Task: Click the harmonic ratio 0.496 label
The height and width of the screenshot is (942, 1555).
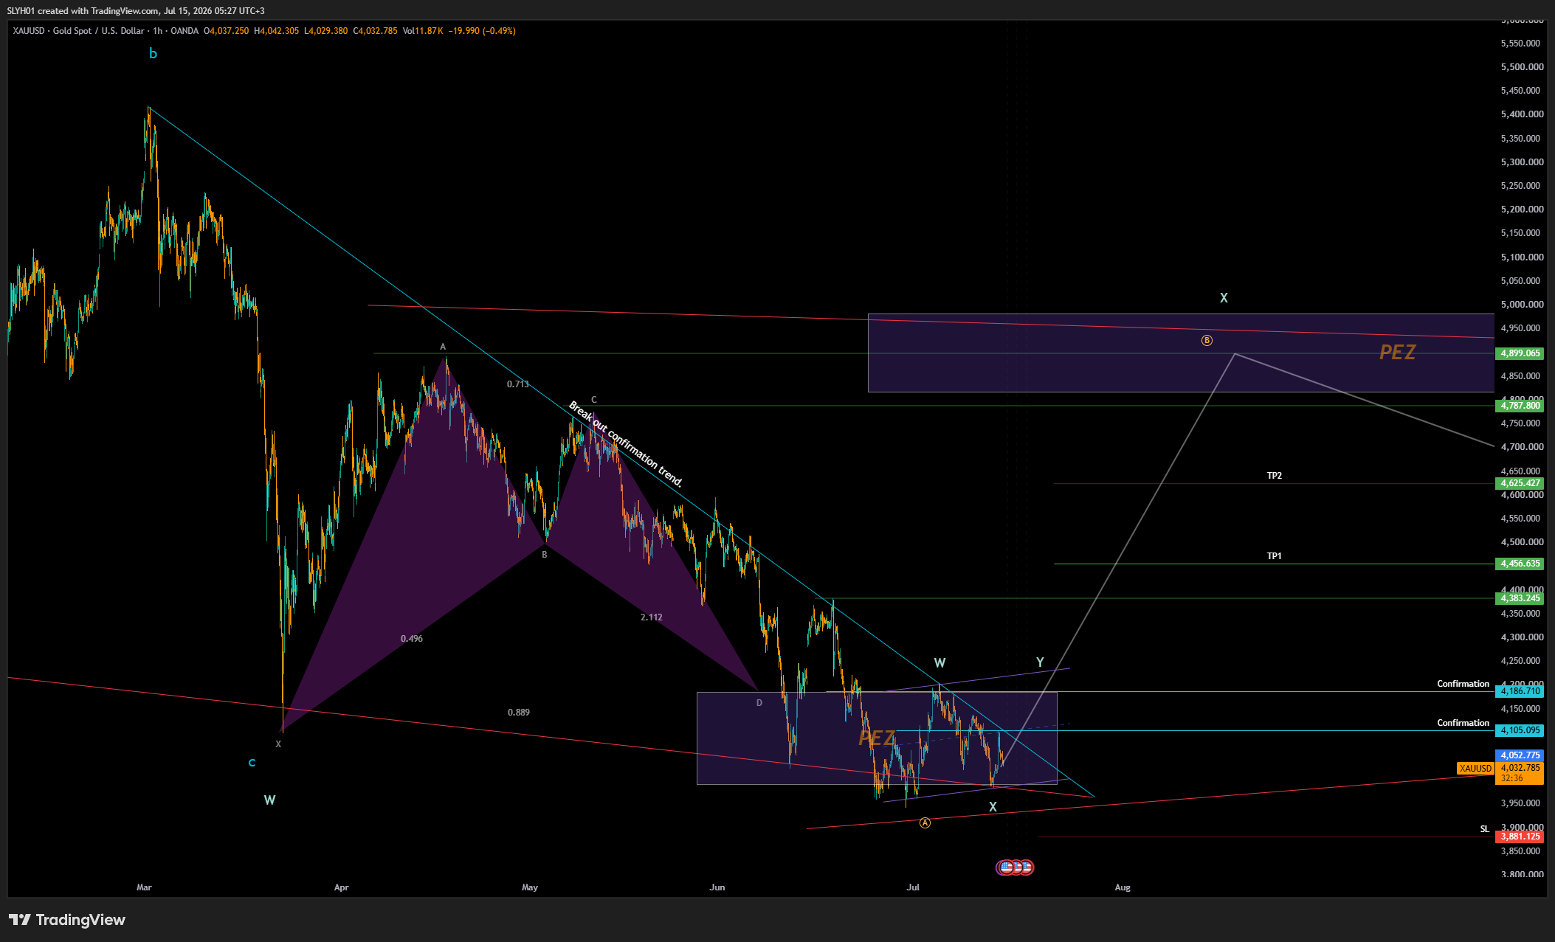Action: [412, 639]
